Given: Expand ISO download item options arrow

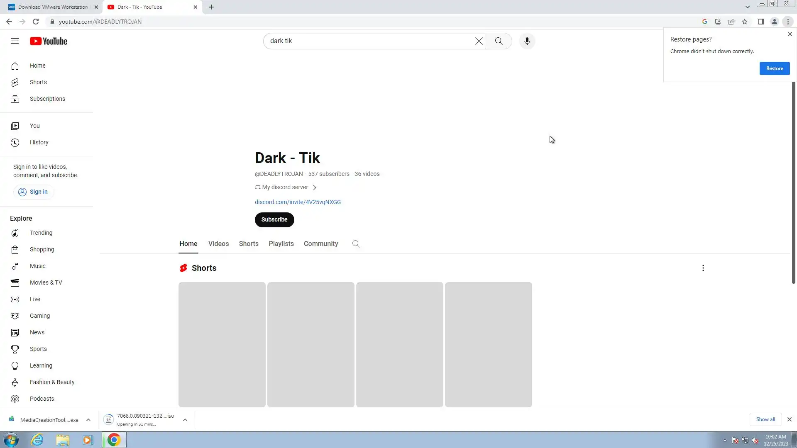Looking at the screenshot, I should pyautogui.click(x=185, y=420).
